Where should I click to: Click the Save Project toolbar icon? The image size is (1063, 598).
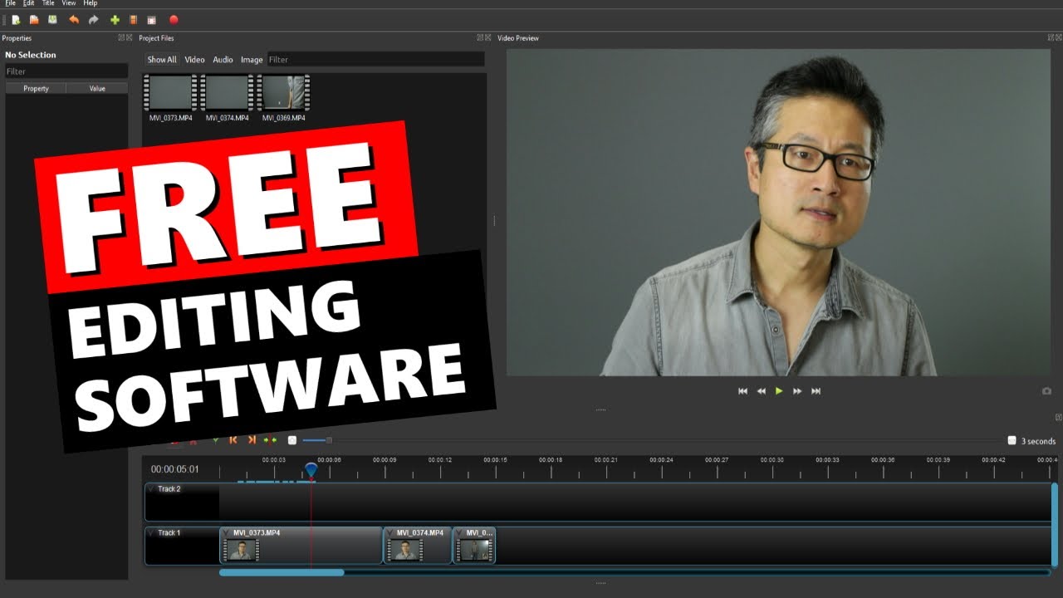coord(52,19)
